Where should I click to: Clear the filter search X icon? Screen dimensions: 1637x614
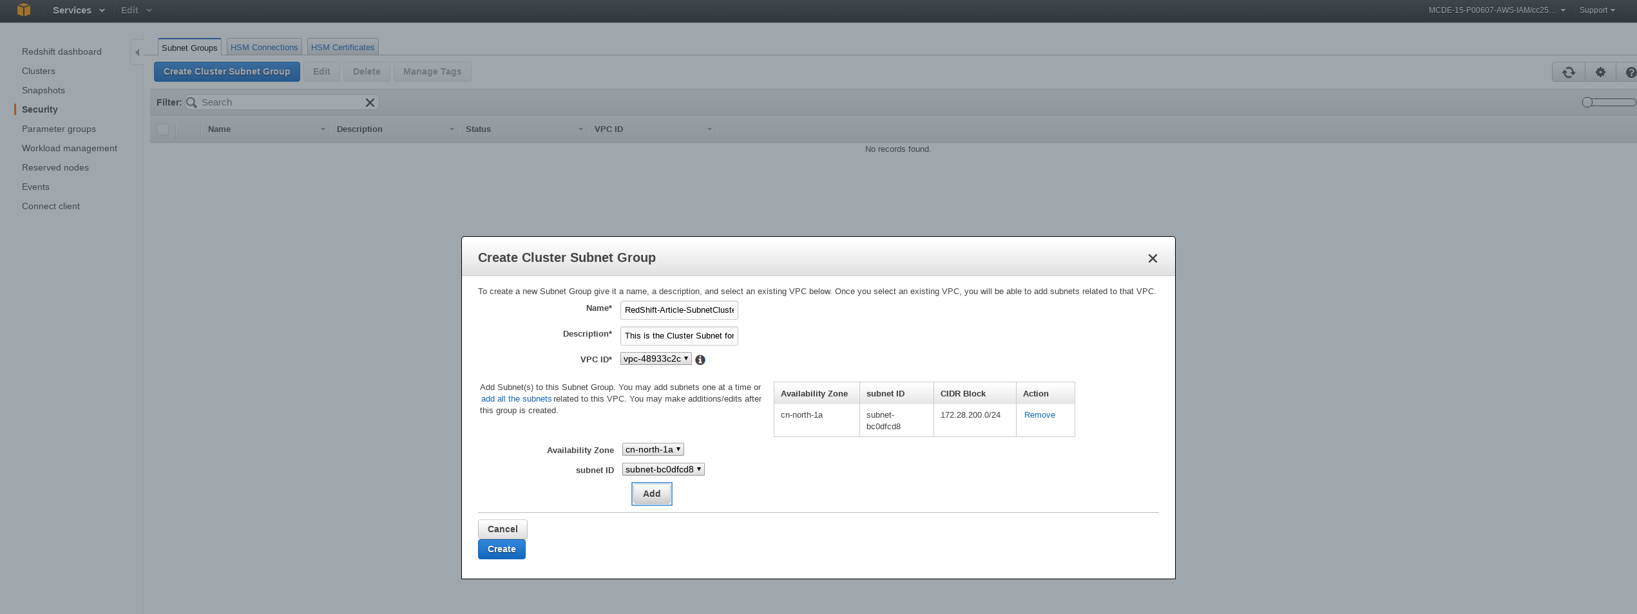pyautogui.click(x=370, y=102)
